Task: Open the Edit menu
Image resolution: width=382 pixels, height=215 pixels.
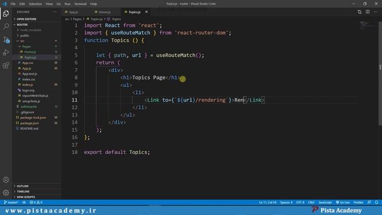Action: coord(22,4)
